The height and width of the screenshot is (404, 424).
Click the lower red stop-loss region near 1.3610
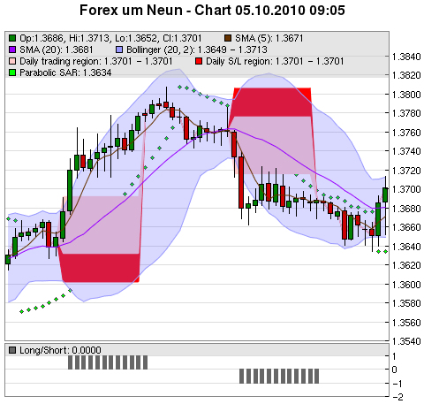pos(100,268)
